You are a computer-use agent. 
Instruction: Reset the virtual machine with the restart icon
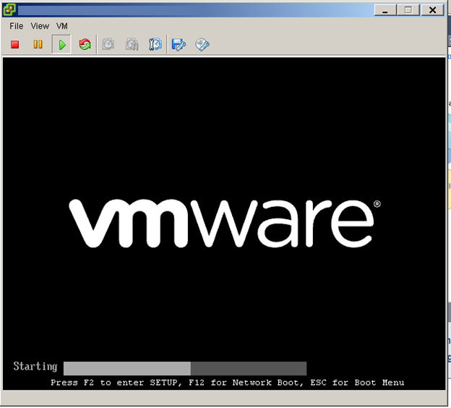click(85, 44)
